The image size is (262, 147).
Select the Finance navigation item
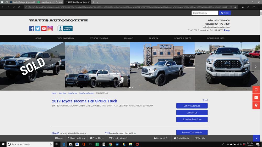click(x=128, y=38)
